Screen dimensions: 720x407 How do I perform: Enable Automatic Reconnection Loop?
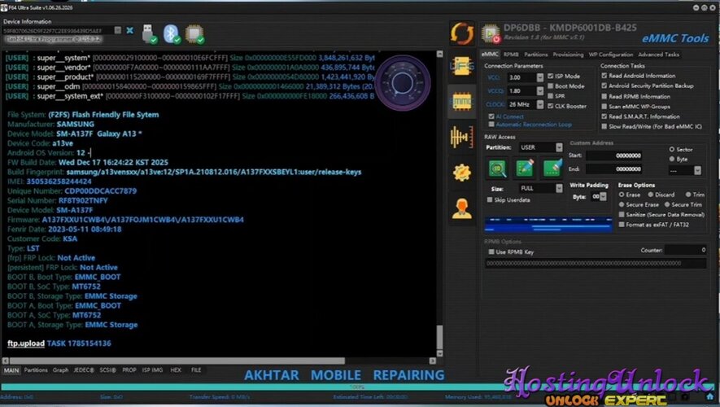tap(491, 125)
